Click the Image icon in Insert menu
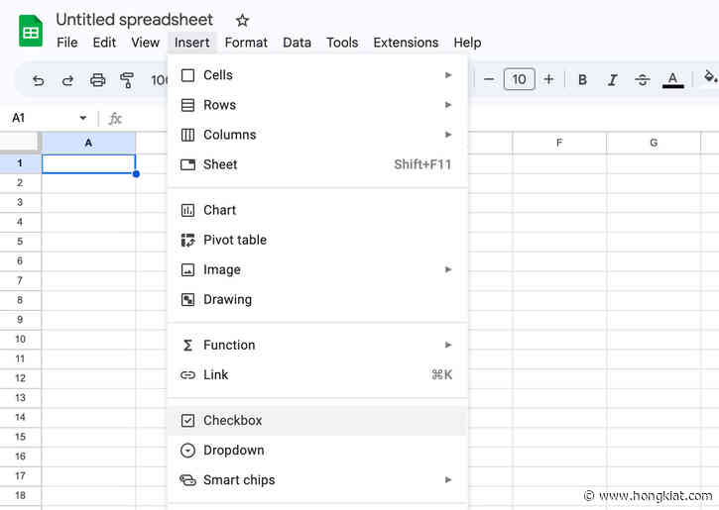This screenshot has height=510, width=719. tap(187, 269)
